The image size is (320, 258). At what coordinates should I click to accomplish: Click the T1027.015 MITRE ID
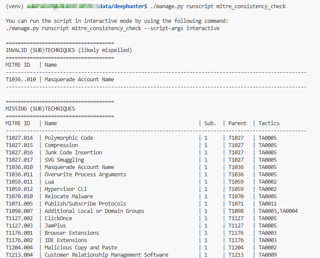tap(19, 145)
